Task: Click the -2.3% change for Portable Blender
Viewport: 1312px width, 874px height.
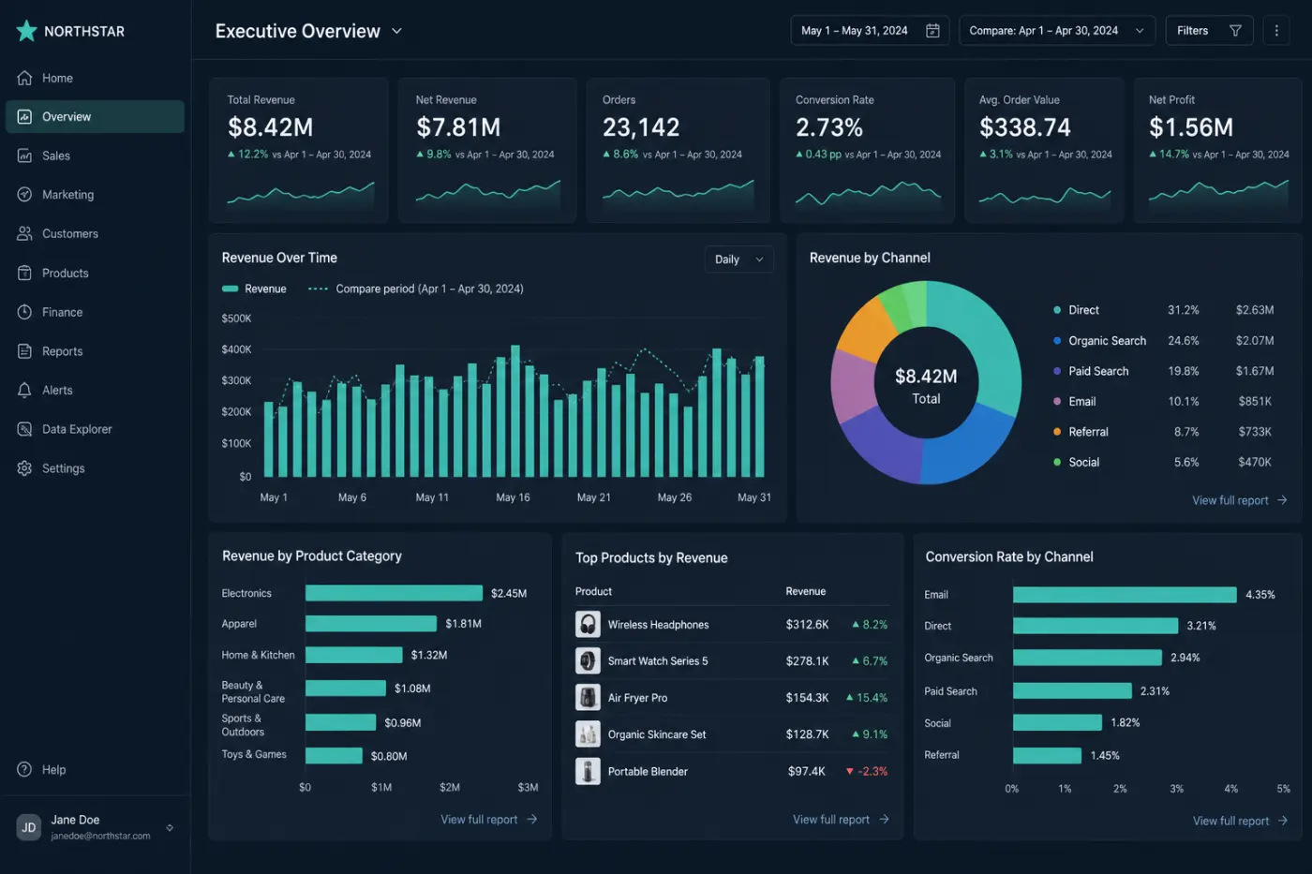Action: (867, 771)
